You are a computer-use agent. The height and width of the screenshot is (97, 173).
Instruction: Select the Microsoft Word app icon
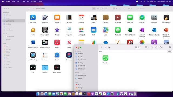(x=33, y=42)
